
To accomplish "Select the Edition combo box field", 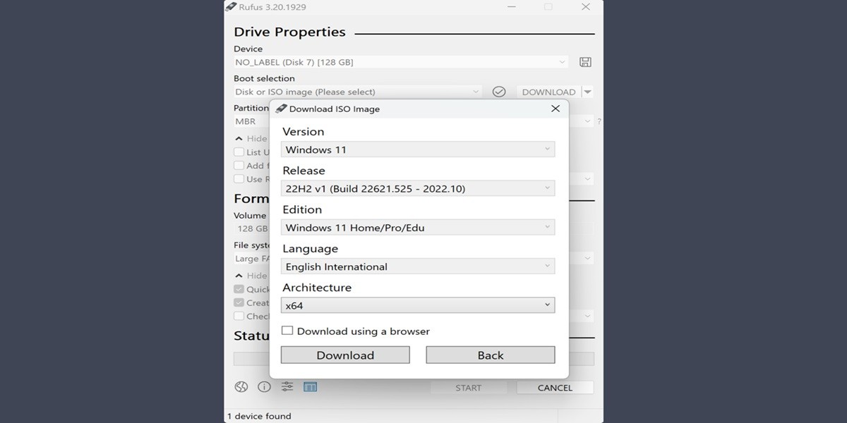I will click(x=417, y=227).
